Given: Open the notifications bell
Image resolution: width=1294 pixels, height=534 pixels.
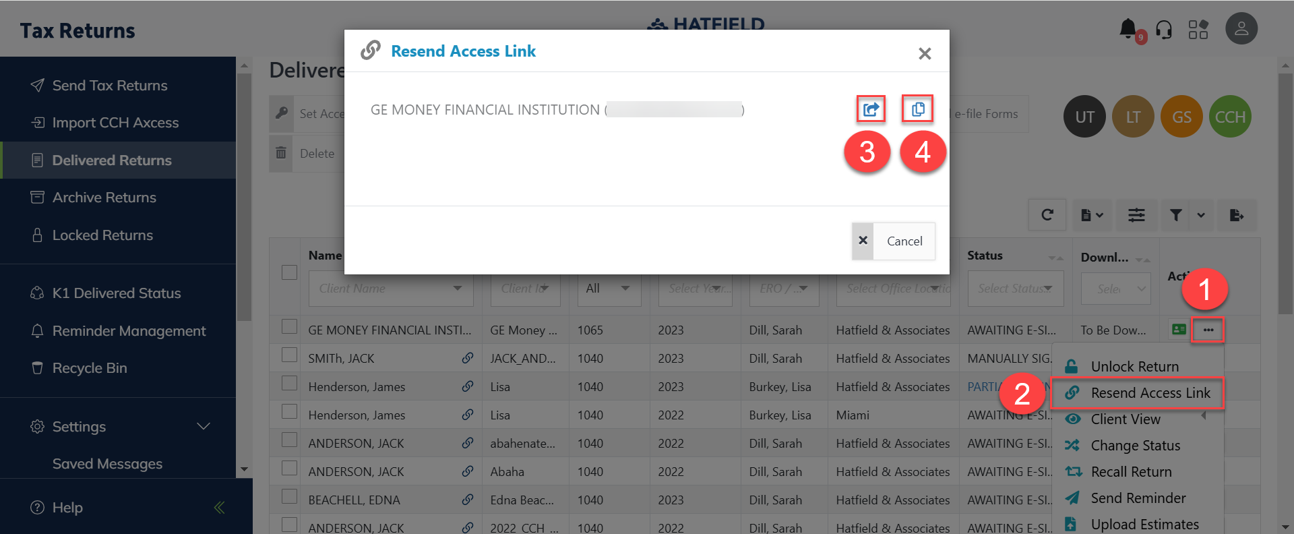Looking at the screenshot, I should point(1128,29).
